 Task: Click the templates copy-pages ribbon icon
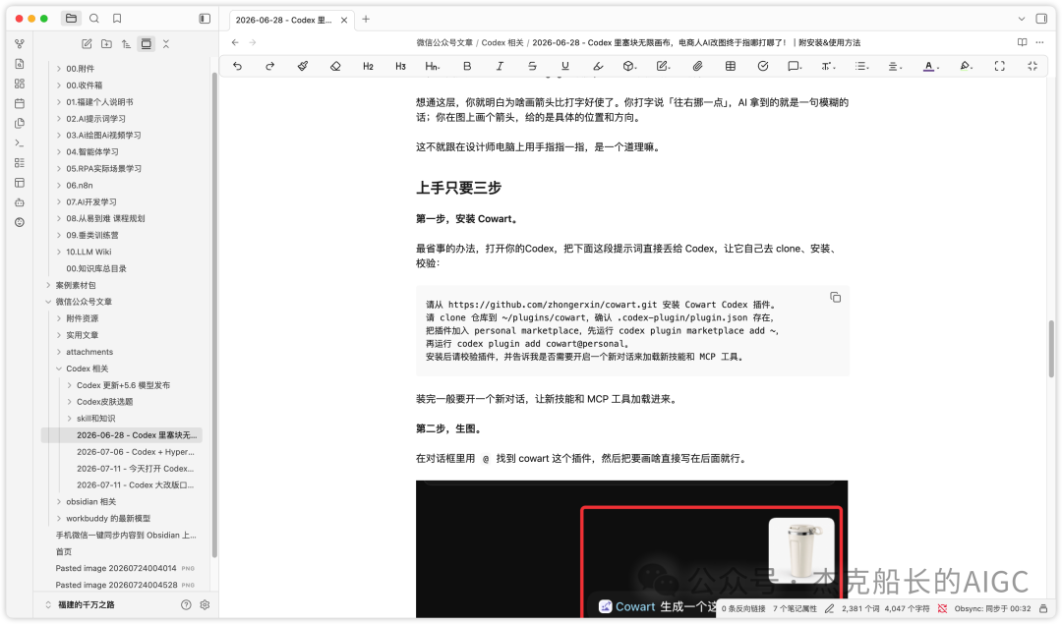[x=20, y=123]
